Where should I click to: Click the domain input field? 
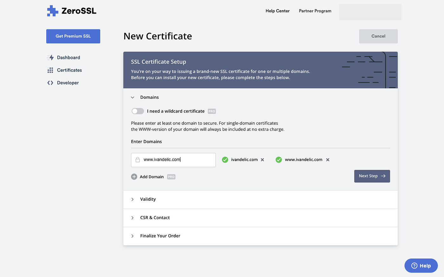(x=173, y=160)
